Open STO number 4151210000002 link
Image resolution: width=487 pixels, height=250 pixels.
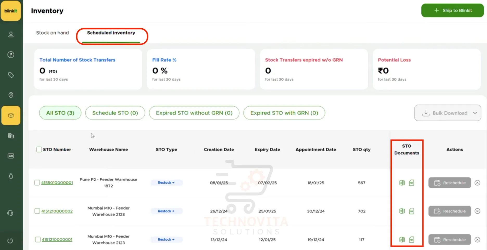pos(57,211)
